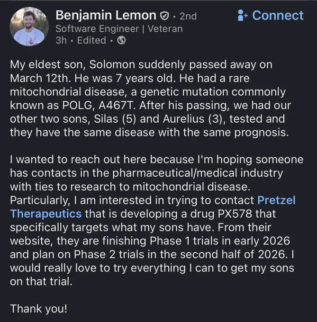
Task: Click the 'Thank you!' closing line
Action: (39, 309)
